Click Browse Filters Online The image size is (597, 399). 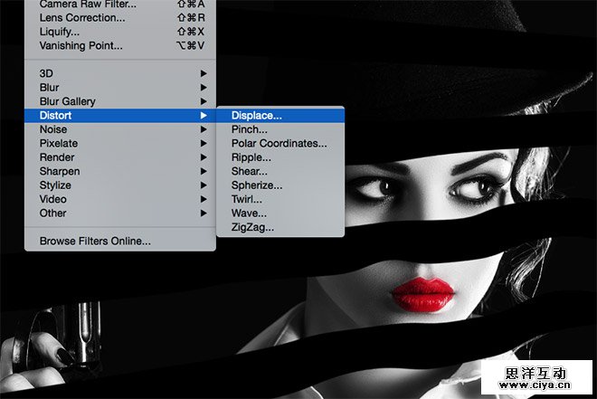point(95,241)
